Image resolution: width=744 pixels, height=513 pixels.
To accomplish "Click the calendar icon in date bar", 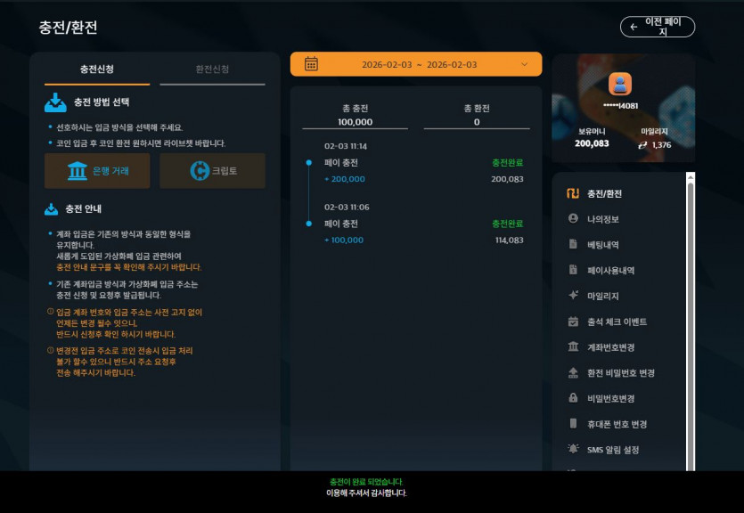I will [311, 63].
